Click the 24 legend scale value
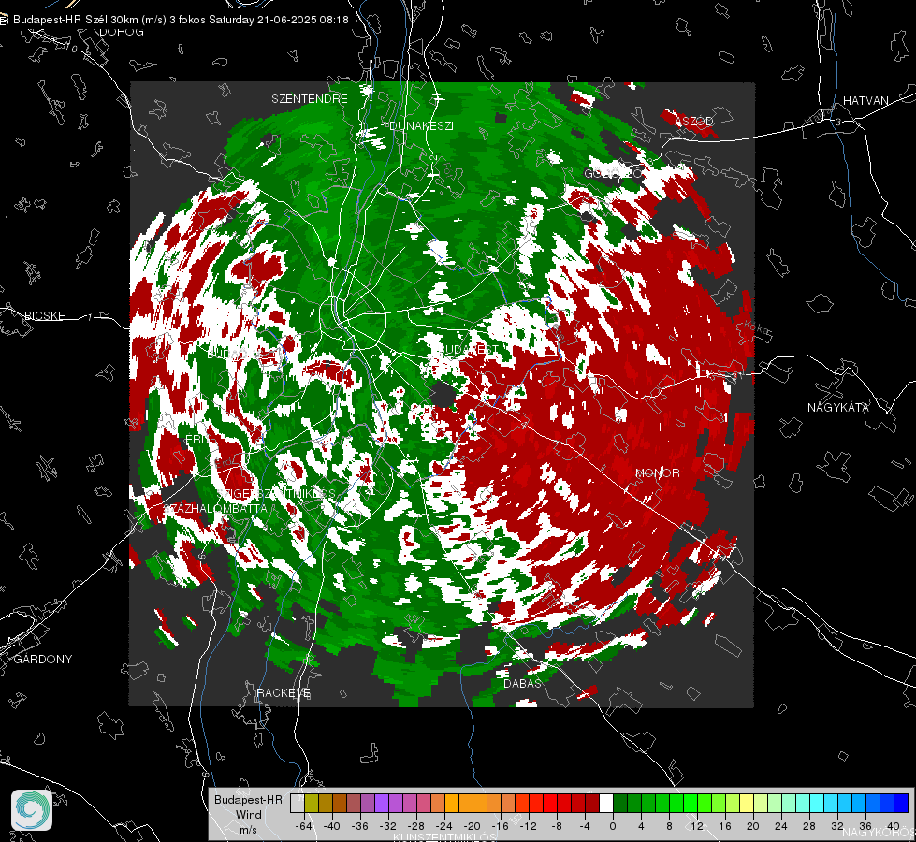Screen dimensions: 916x842 781,826
